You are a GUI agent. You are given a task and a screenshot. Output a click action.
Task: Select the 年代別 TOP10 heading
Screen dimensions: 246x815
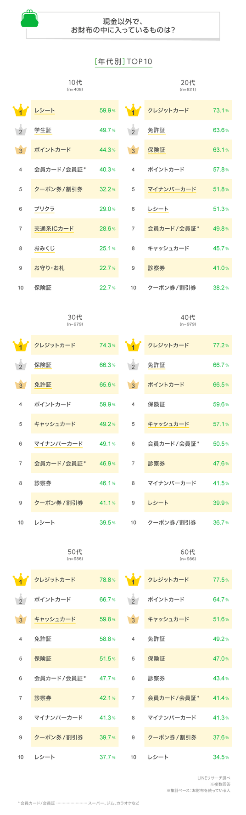point(123,62)
